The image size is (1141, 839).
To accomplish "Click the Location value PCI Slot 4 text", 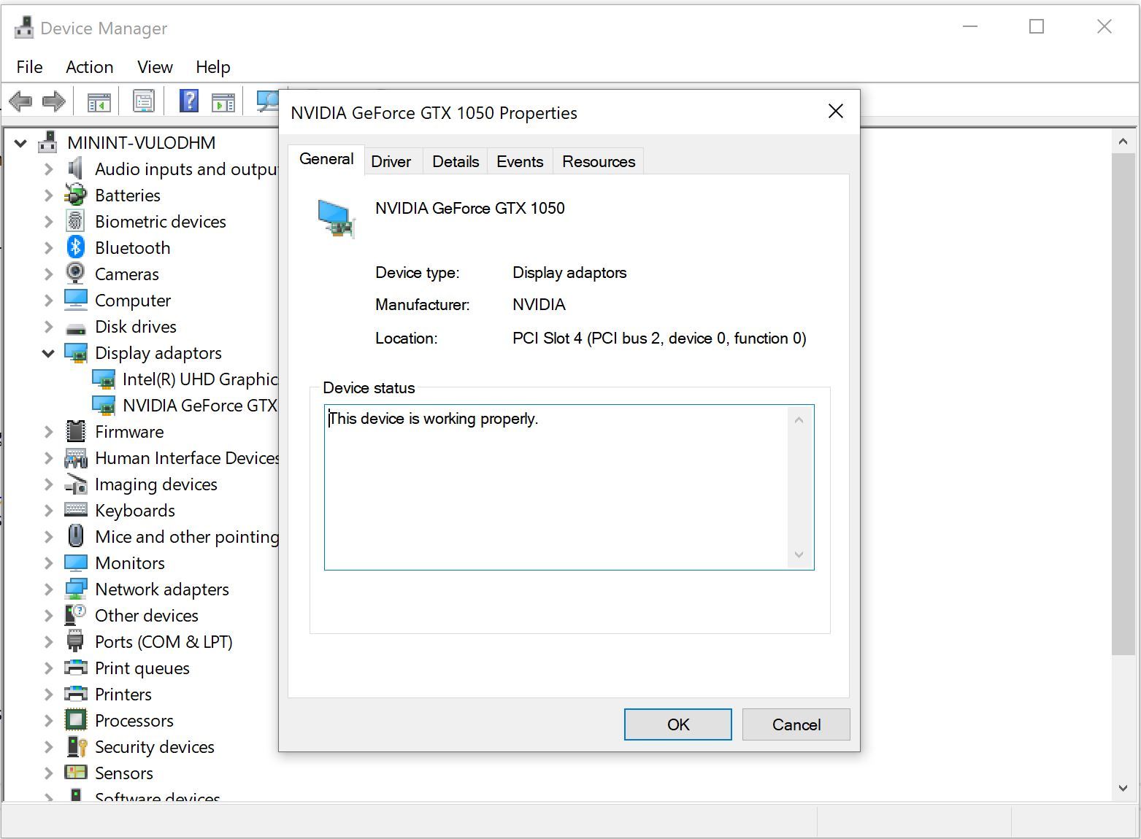I will pyautogui.click(x=659, y=339).
